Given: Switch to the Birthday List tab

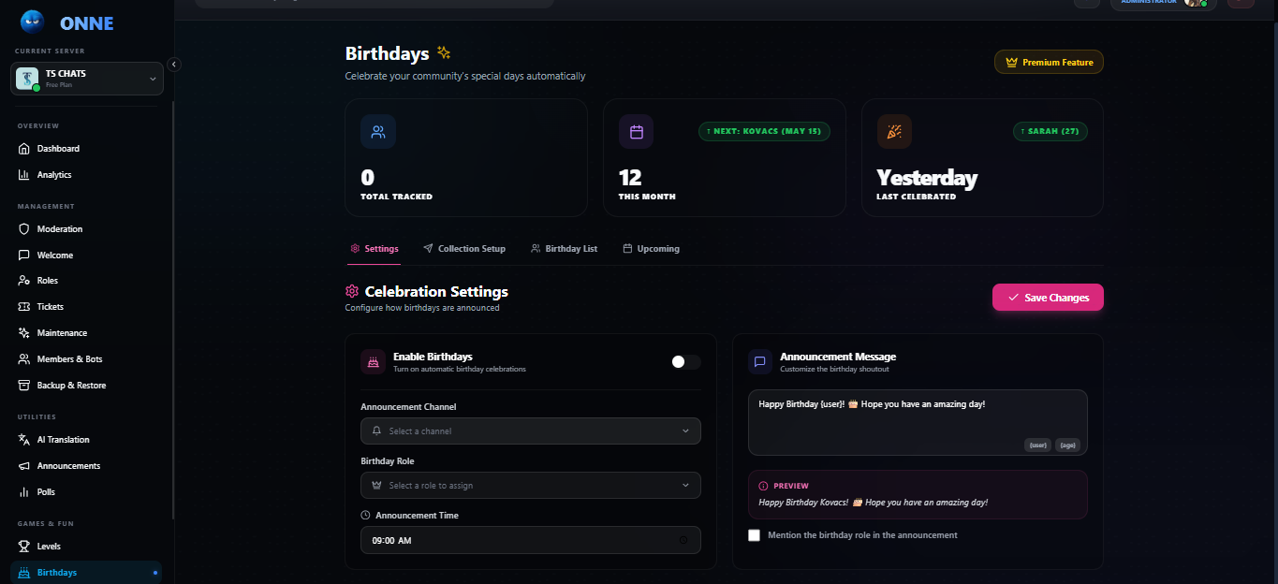Looking at the screenshot, I should (x=564, y=249).
